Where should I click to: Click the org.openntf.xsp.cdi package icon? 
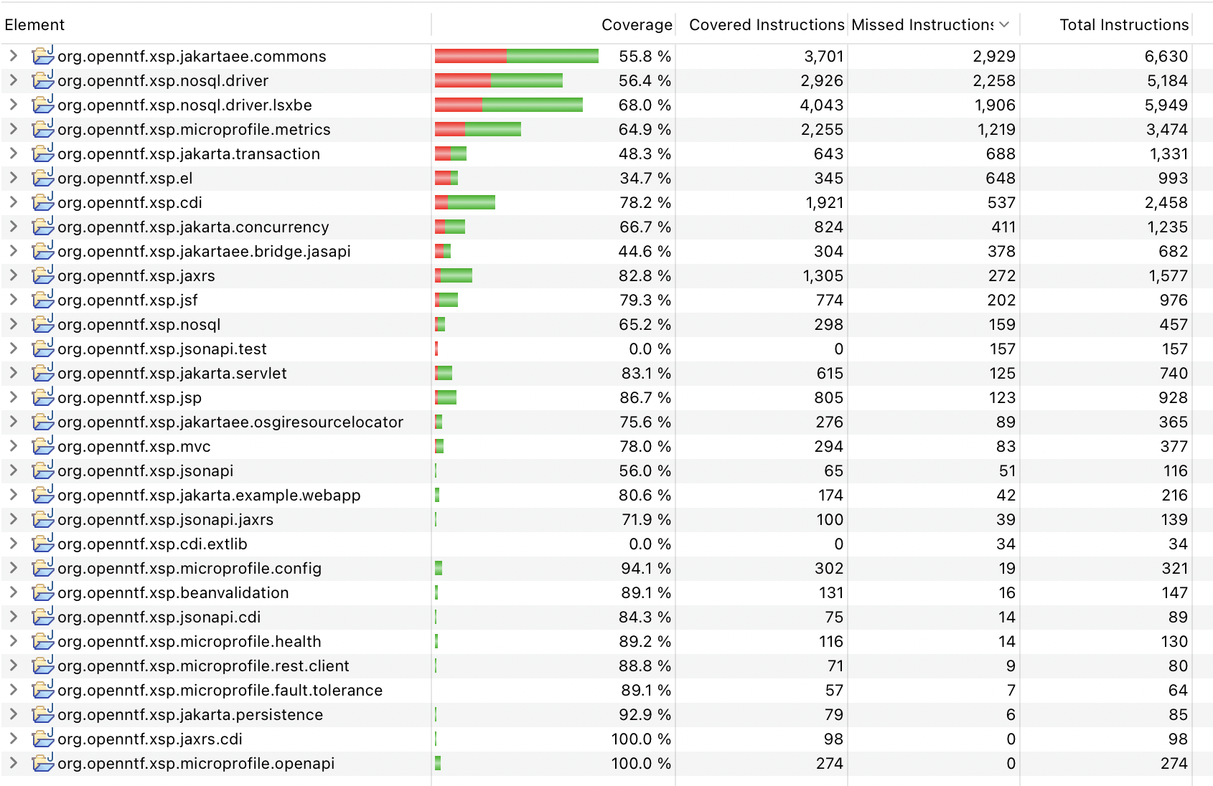pyautogui.click(x=43, y=202)
